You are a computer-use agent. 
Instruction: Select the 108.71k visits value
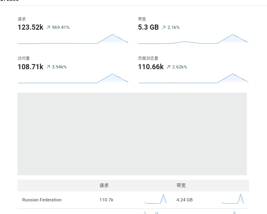coord(30,67)
